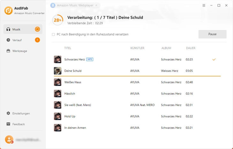This screenshot has width=233, height=149.
Task: Click the Sie weiß cover thumbnail
Action: [58, 105]
